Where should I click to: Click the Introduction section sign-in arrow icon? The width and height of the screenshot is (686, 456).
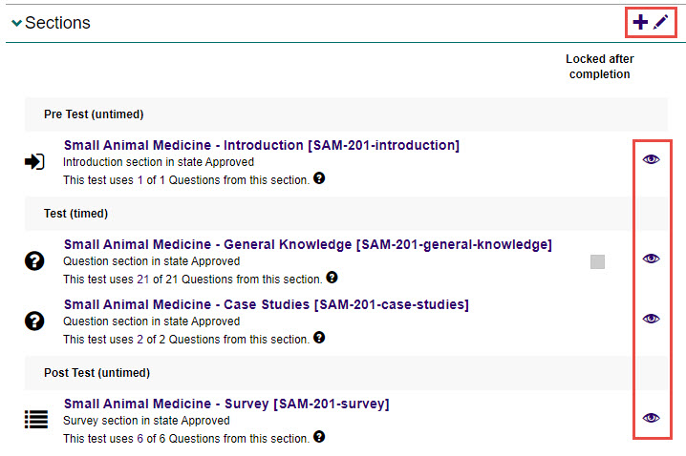pyautogui.click(x=34, y=162)
